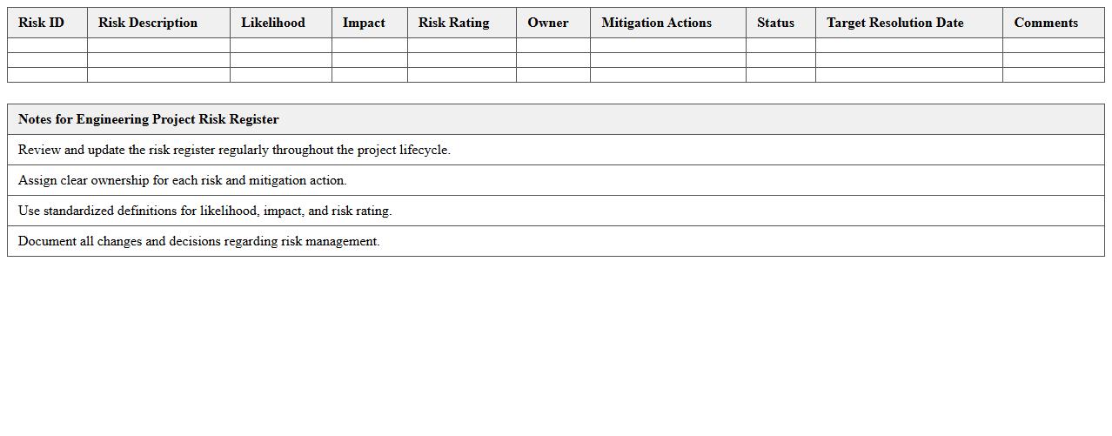This screenshot has height=436, width=1112.
Task: Click the note about assigning clear ownership
Action: 183,180
